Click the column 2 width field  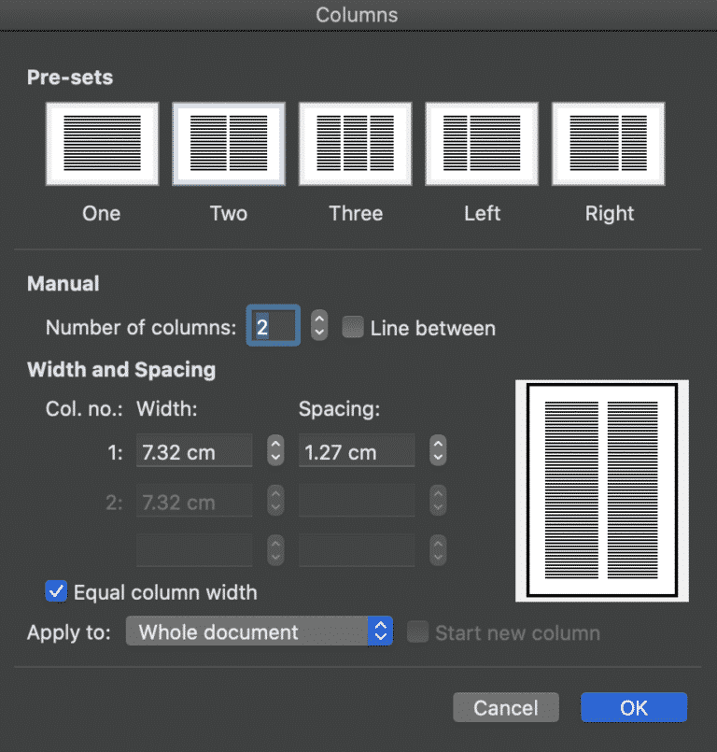click(x=194, y=500)
